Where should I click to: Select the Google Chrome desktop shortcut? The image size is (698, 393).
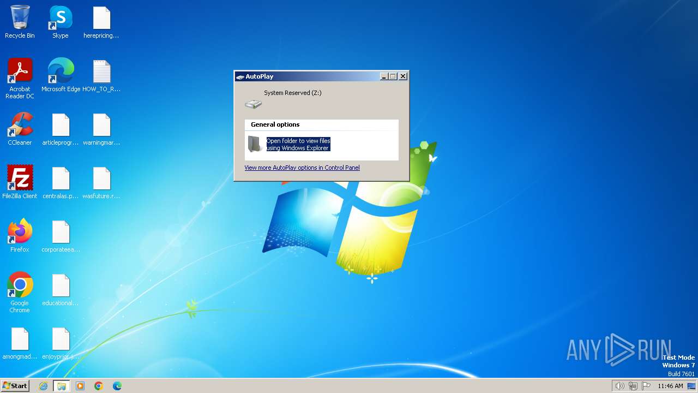tap(20, 293)
